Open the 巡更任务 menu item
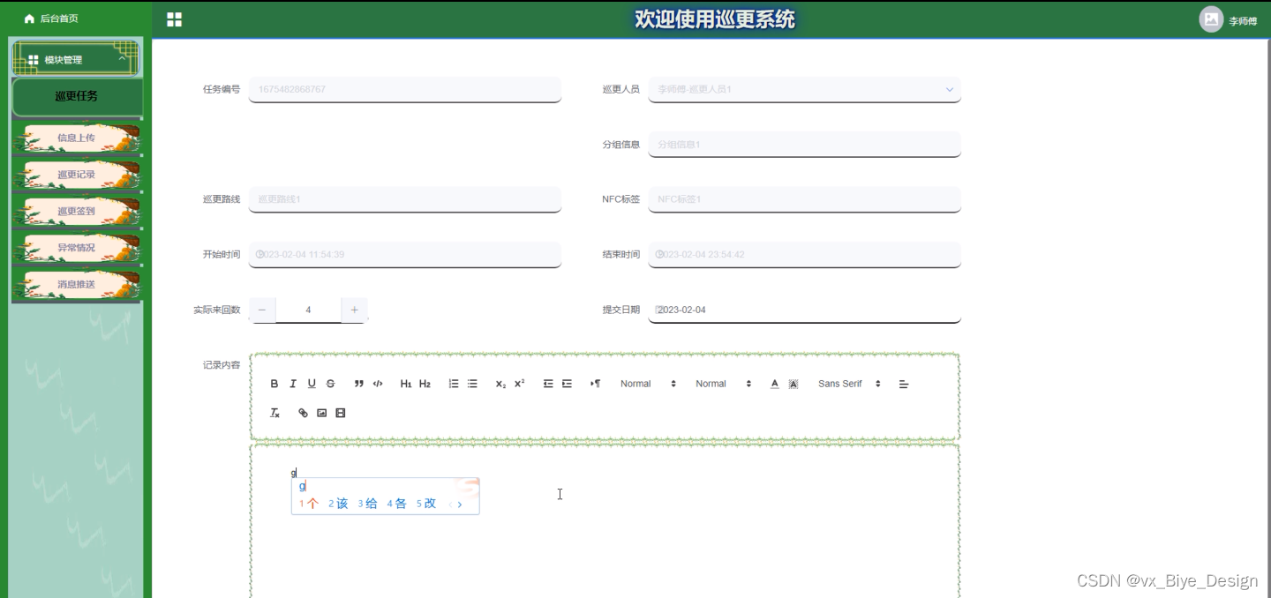1271x598 pixels. tap(77, 97)
